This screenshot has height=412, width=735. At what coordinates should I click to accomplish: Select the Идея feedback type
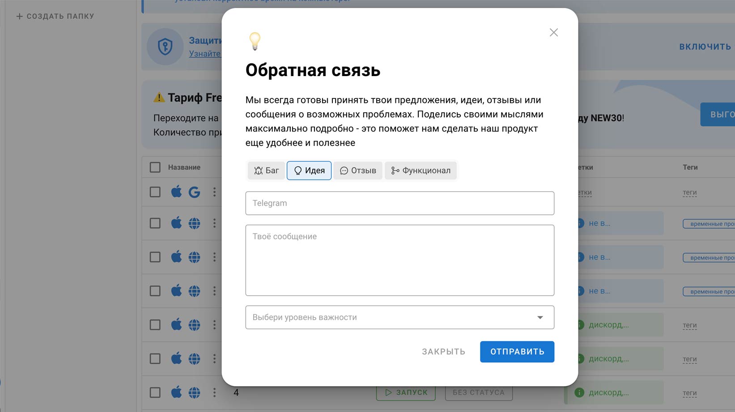pyautogui.click(x=309, y=170)
